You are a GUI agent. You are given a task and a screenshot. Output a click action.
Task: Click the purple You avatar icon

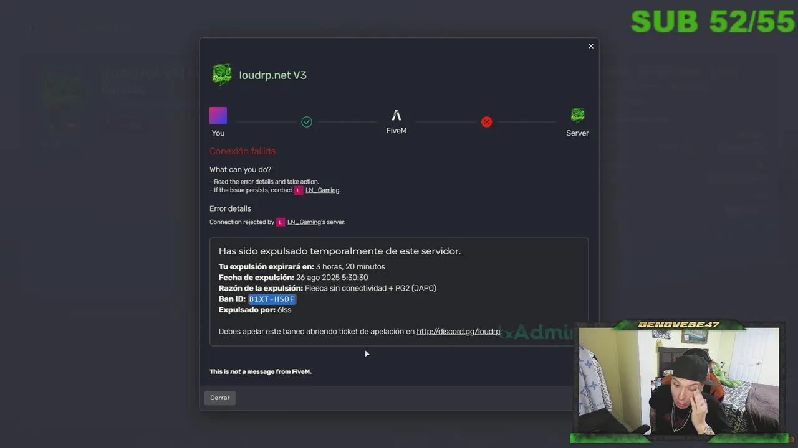click(x=218, y=116)
